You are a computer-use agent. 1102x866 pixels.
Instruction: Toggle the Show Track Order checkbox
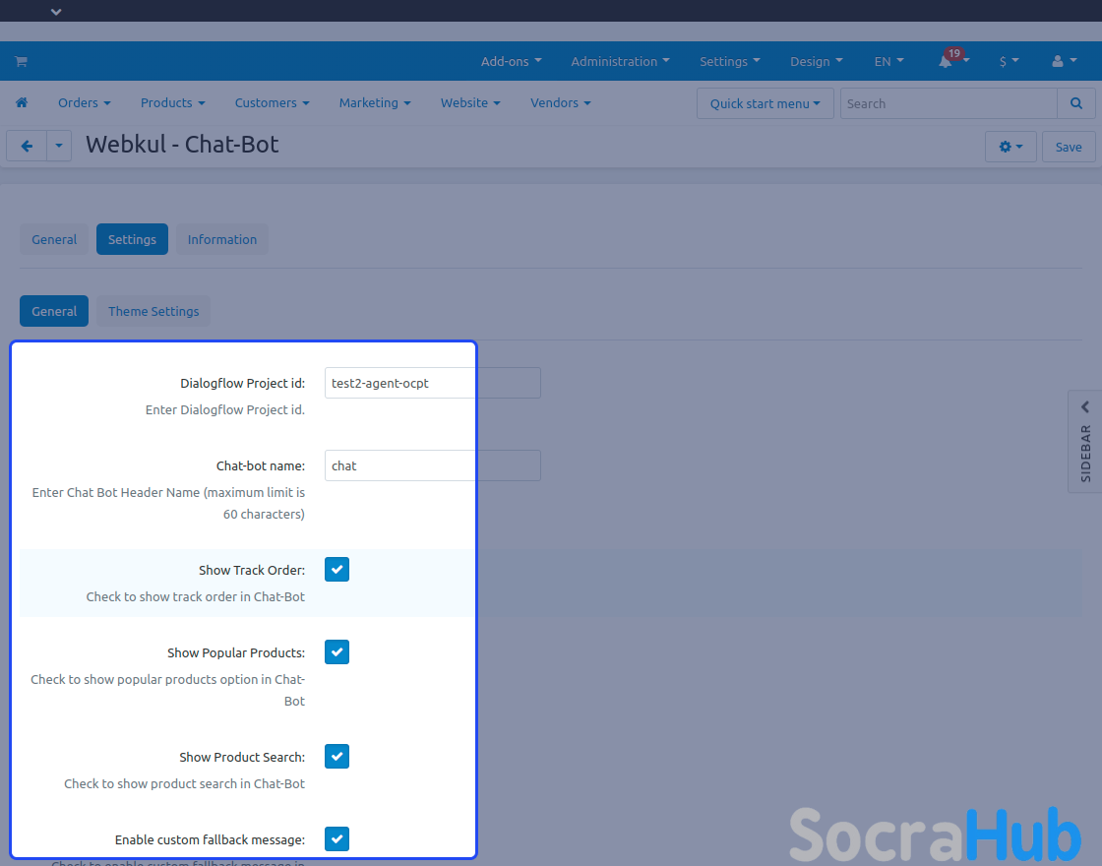(337, 570)
